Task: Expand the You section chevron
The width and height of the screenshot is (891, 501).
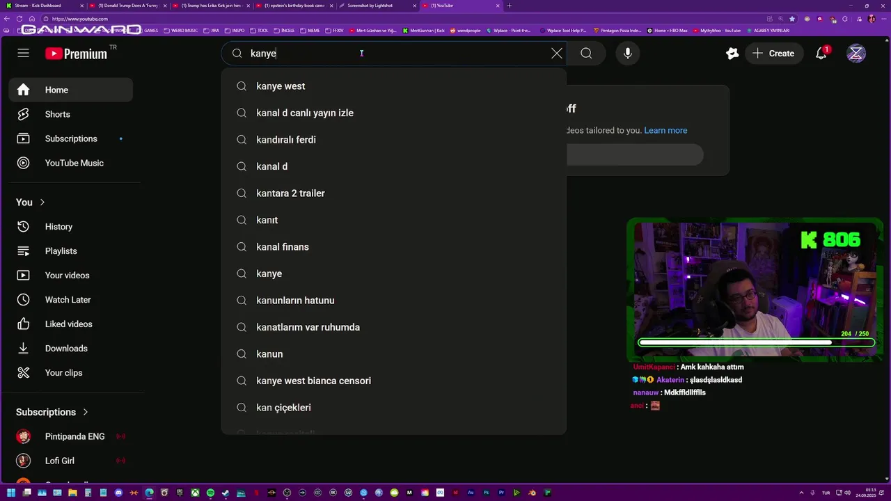Action: [42, 202]
